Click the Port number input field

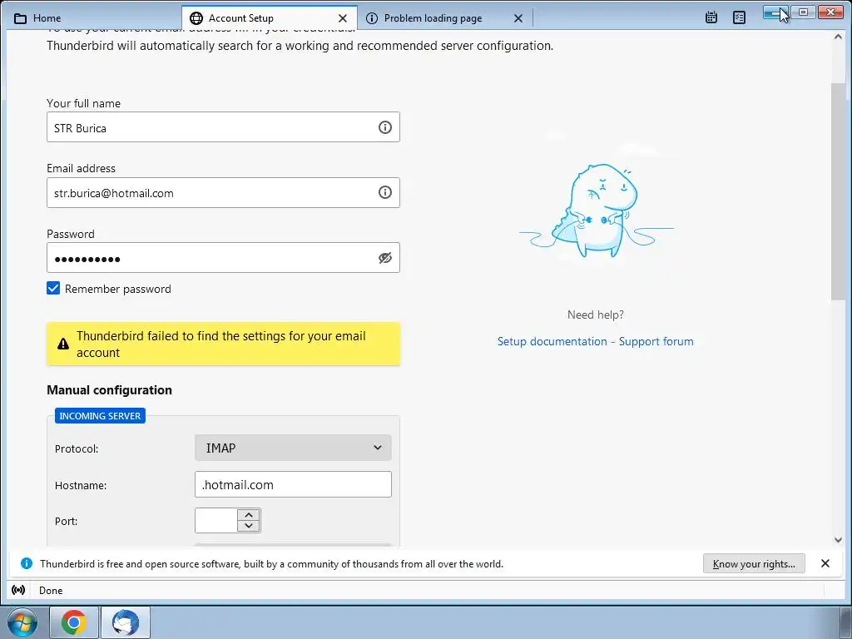pyautogui.click(x=216, y=521)
